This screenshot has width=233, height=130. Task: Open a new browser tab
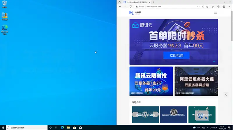tap(154, 2)
